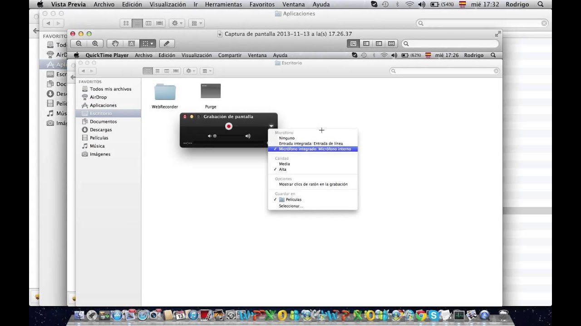Open Google Chrome from the Dock
The image size is (581, 326).
pyautogui.click(x=421, y=315)
